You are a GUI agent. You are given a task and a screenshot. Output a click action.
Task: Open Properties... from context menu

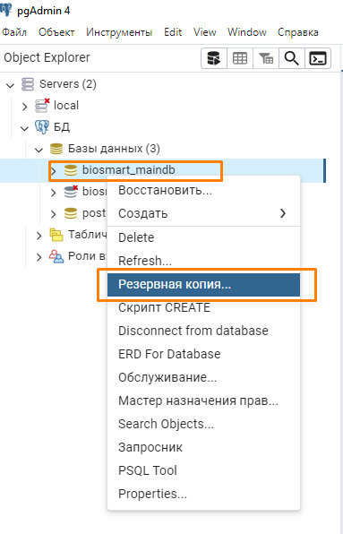click(x=203, y=494)
